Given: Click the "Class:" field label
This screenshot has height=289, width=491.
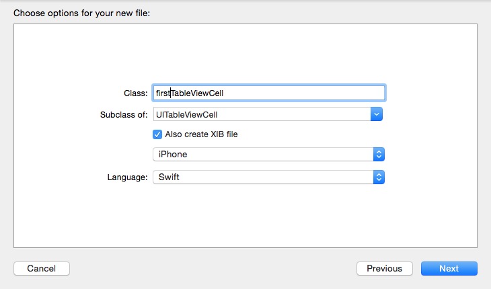Looking at the screenshot, I should point(136,93).
